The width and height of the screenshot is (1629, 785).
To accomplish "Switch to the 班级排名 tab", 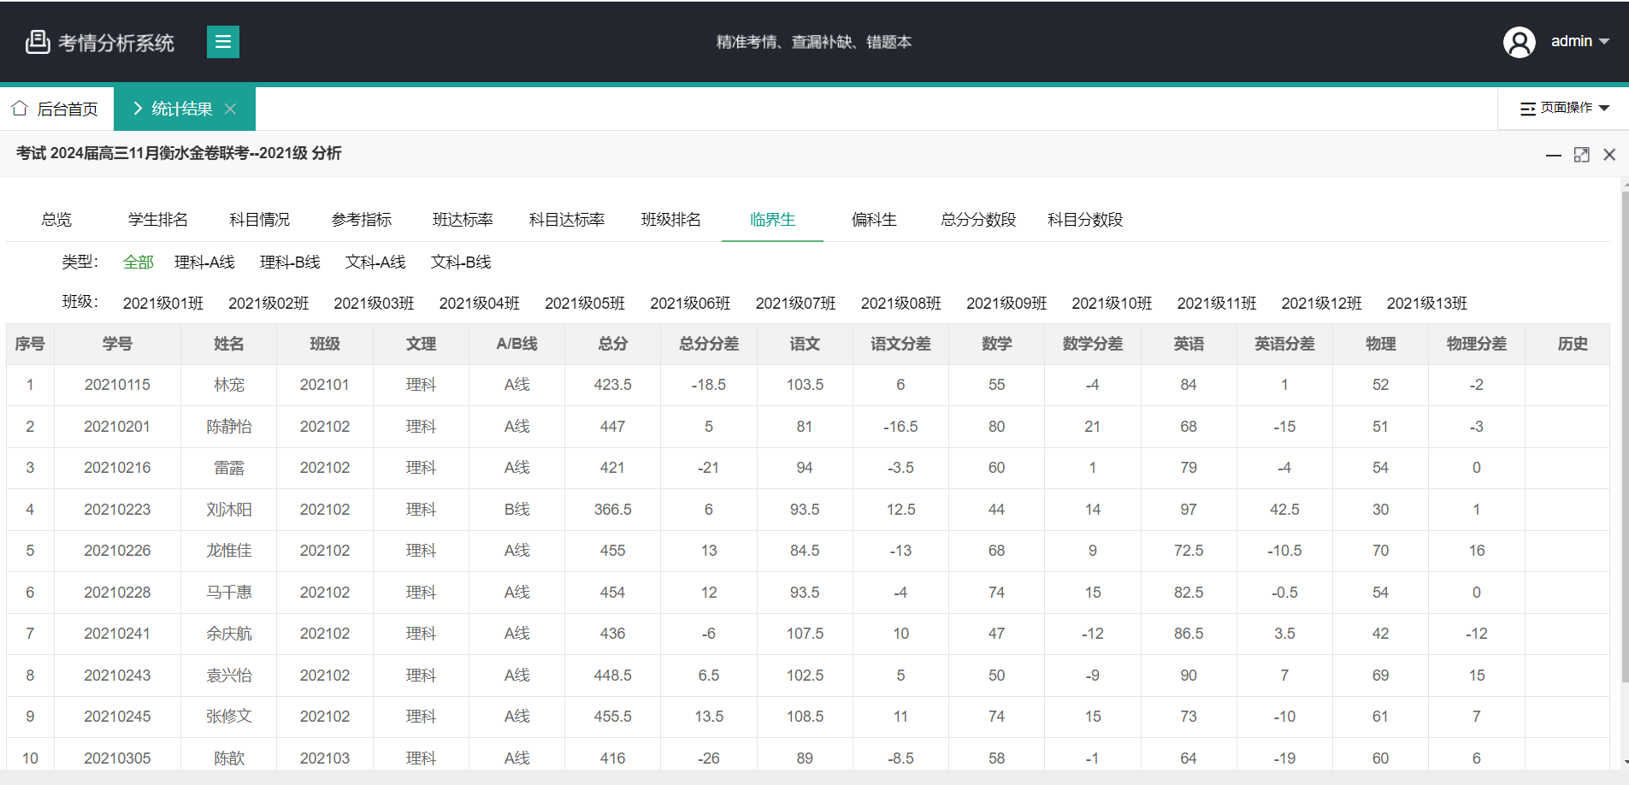I will [671, 220].
